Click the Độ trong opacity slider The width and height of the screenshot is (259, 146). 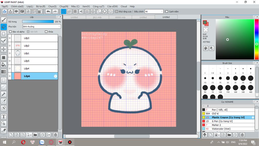coord(38,22)
